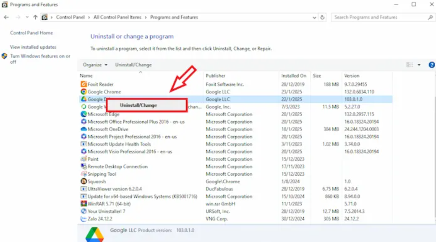This screenshot has width=436, height=242.
Task: Click the Google Drive logo in details pane
Action: [x=94, y=234]
